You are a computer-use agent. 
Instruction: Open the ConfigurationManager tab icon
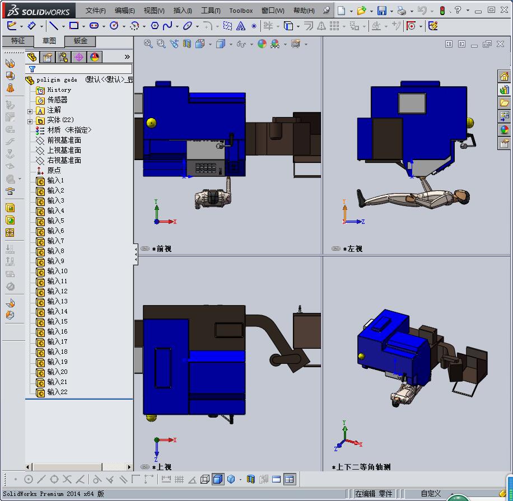[x=63, y=57]
